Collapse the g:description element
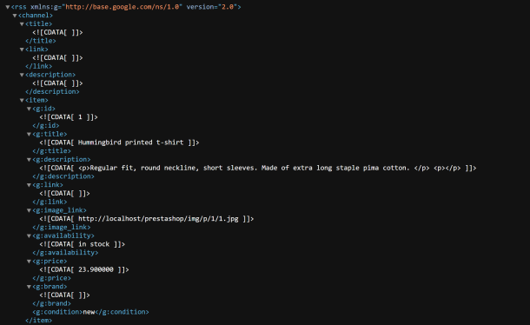Image resolution: width=530 pixels, height=325 pixels. pos(29,160)
